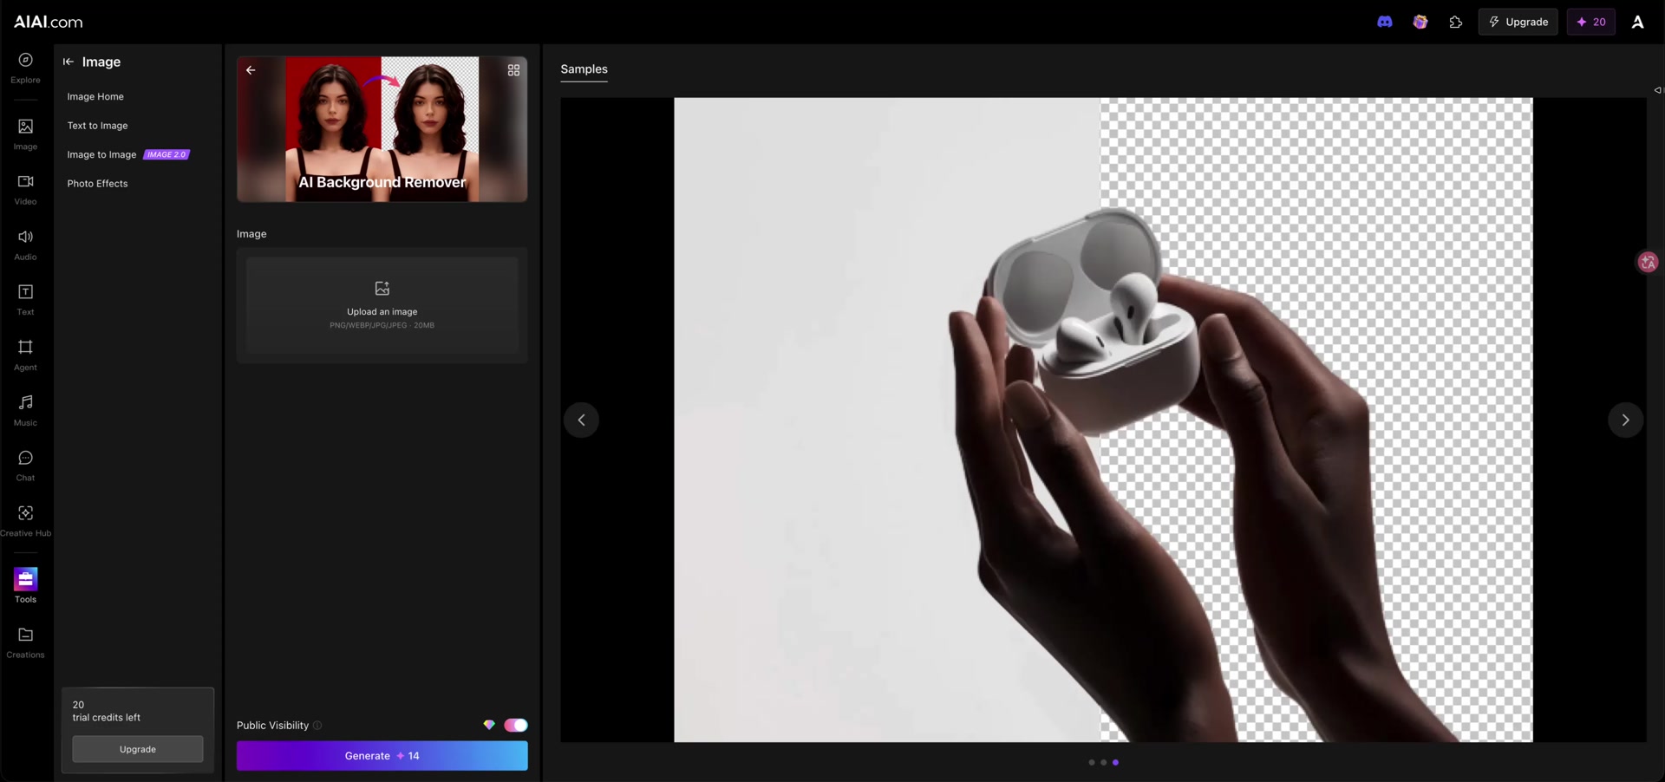Jump to first sample dot indicator
The height and width of the screenshot is (782, 1665).
click(1091, 763)
